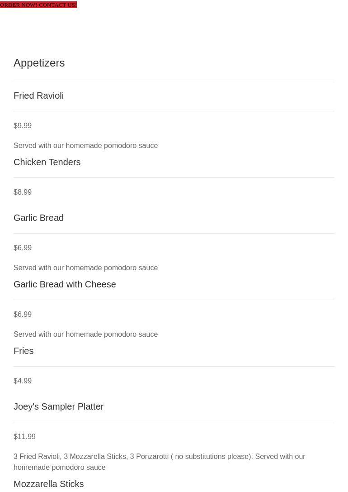Select the Appetizers section heading
Screen dimensions: 348x492
[x=39, y=63]
